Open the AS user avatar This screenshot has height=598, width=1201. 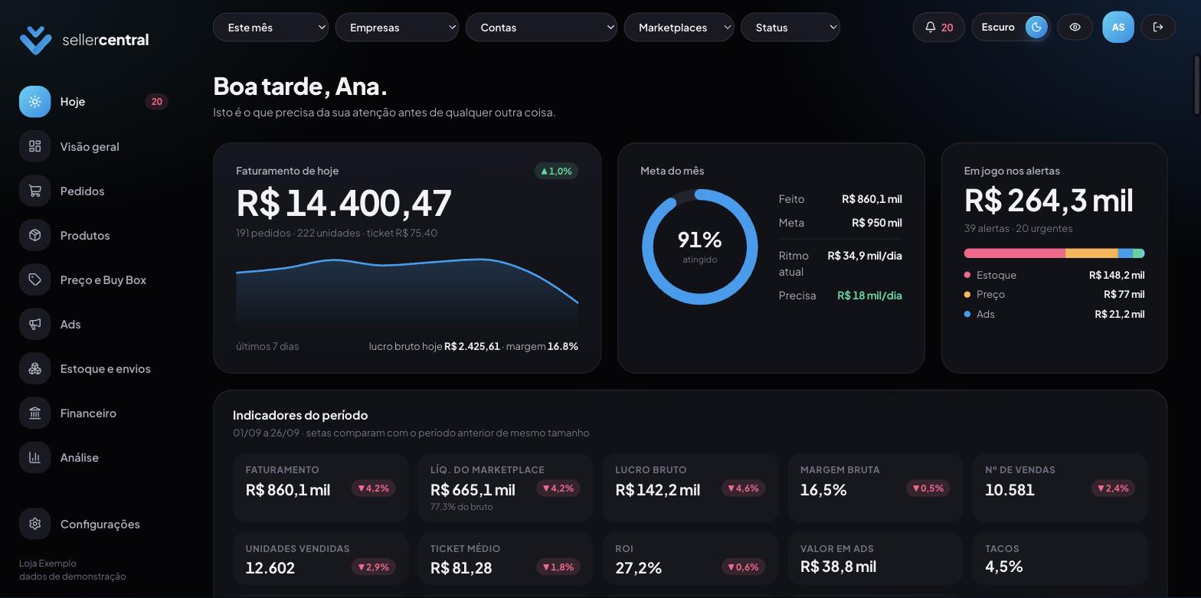tap(1118, 28)
